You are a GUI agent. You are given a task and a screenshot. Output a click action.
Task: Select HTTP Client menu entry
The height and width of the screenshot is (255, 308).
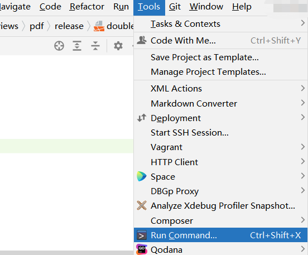[220, 162]
